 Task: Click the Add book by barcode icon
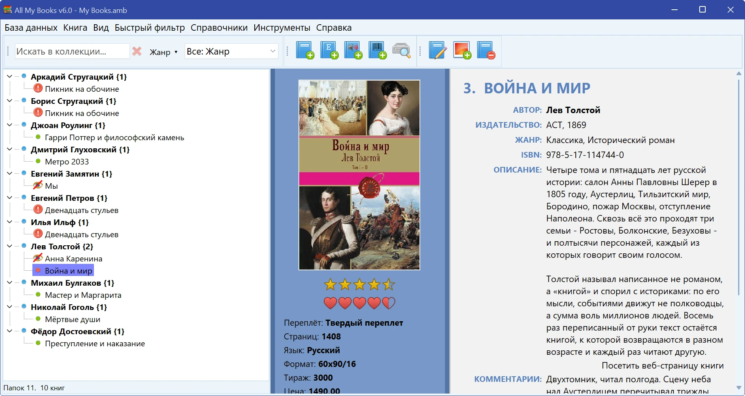click(x=377, y=51)
